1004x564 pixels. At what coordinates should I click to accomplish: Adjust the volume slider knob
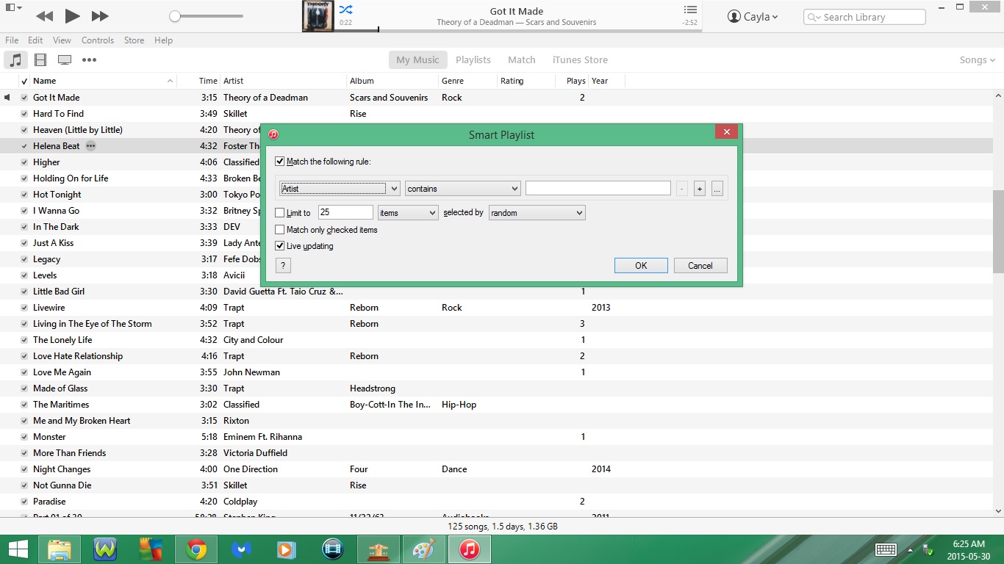[175, 16]
